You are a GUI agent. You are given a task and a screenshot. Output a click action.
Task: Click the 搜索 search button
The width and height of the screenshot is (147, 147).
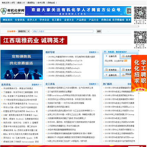tap(99, 31)
